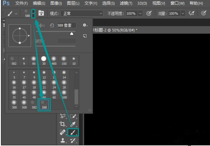Open the 编辑(E) menu
Screen dimensions: 210x146
[x=39, y=3]
